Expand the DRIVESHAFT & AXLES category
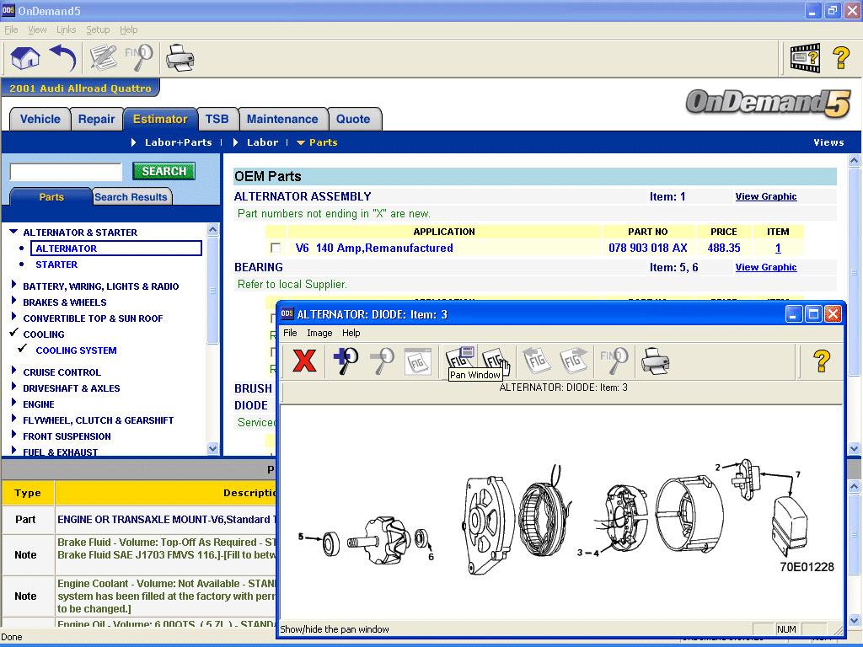863x647 pixels. (13, 386)
